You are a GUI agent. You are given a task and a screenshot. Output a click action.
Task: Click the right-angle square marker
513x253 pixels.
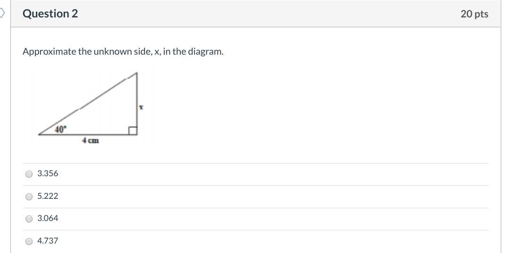[133, 131]
